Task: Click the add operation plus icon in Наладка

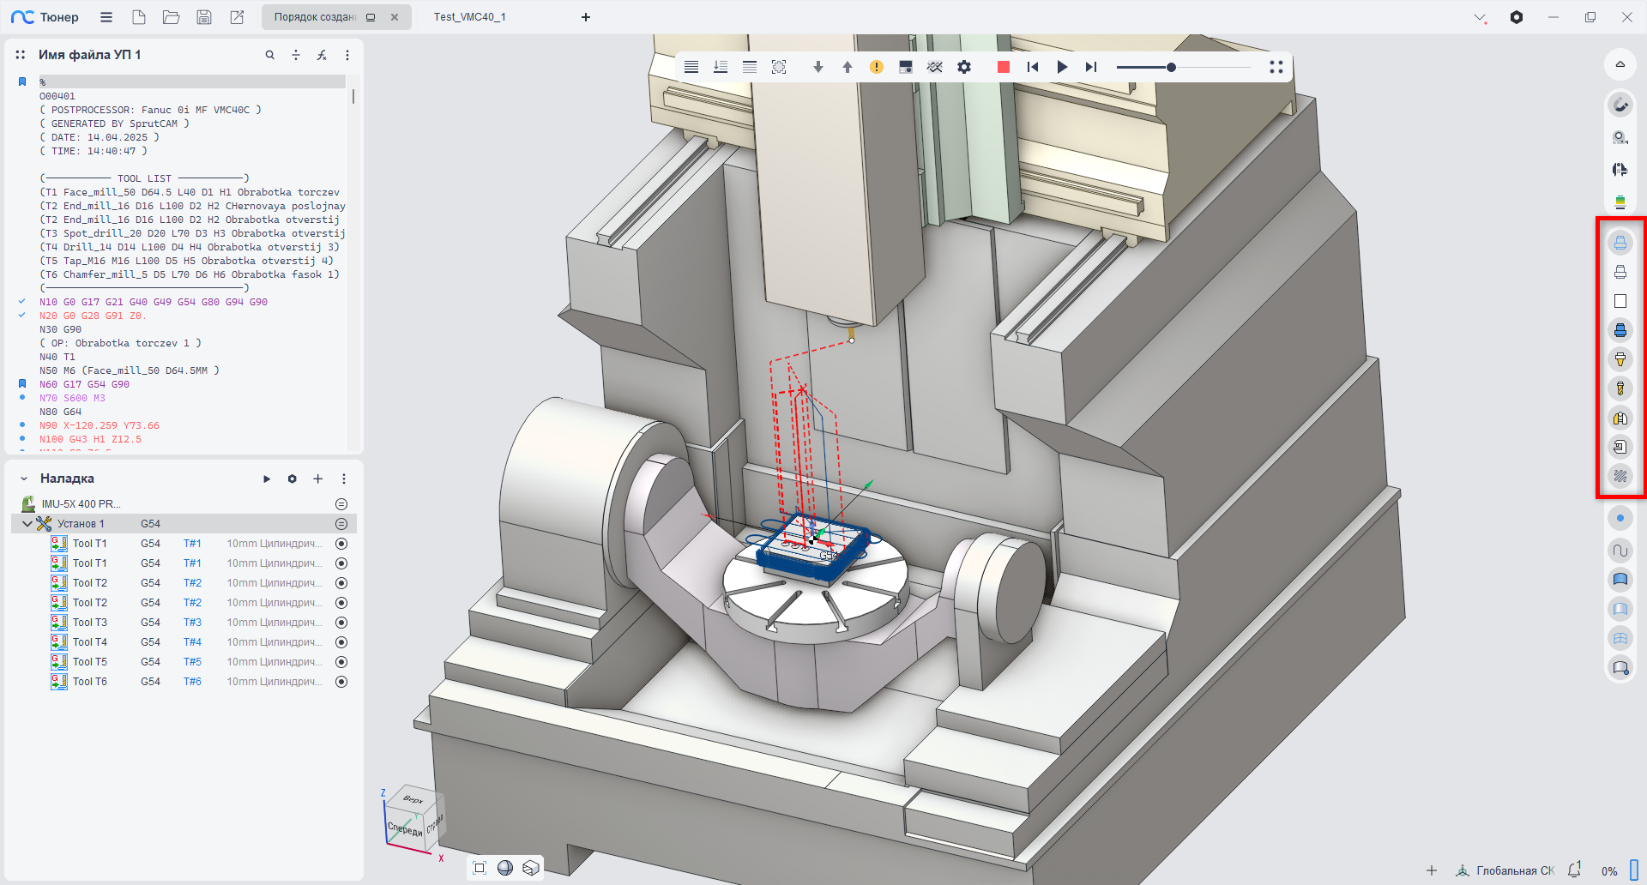Action: tap(317, 479)
